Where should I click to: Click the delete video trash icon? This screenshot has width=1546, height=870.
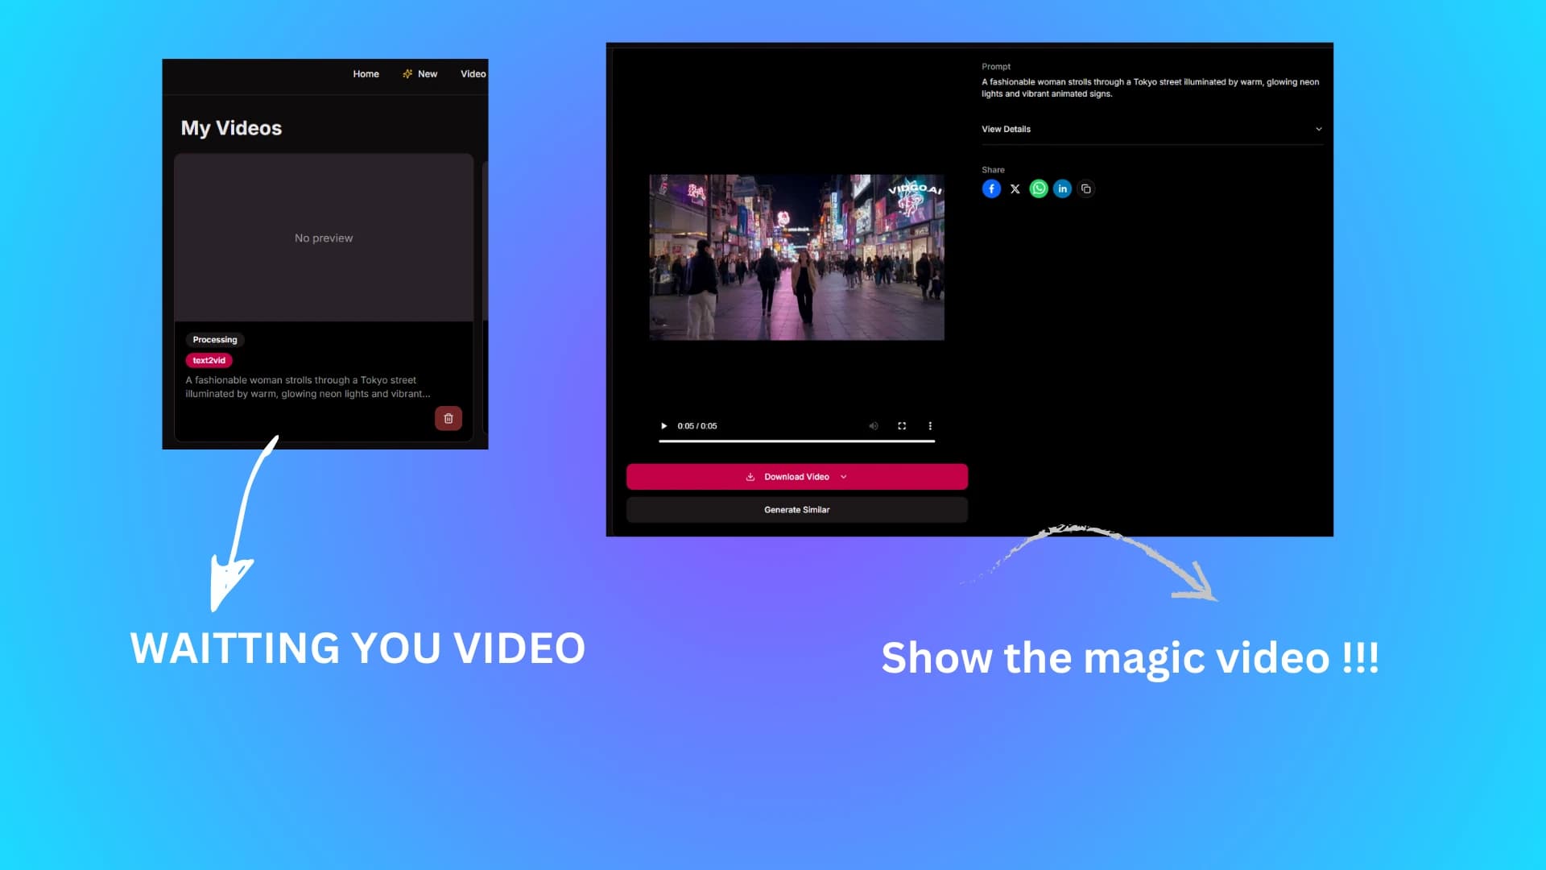tap(448, 419)
